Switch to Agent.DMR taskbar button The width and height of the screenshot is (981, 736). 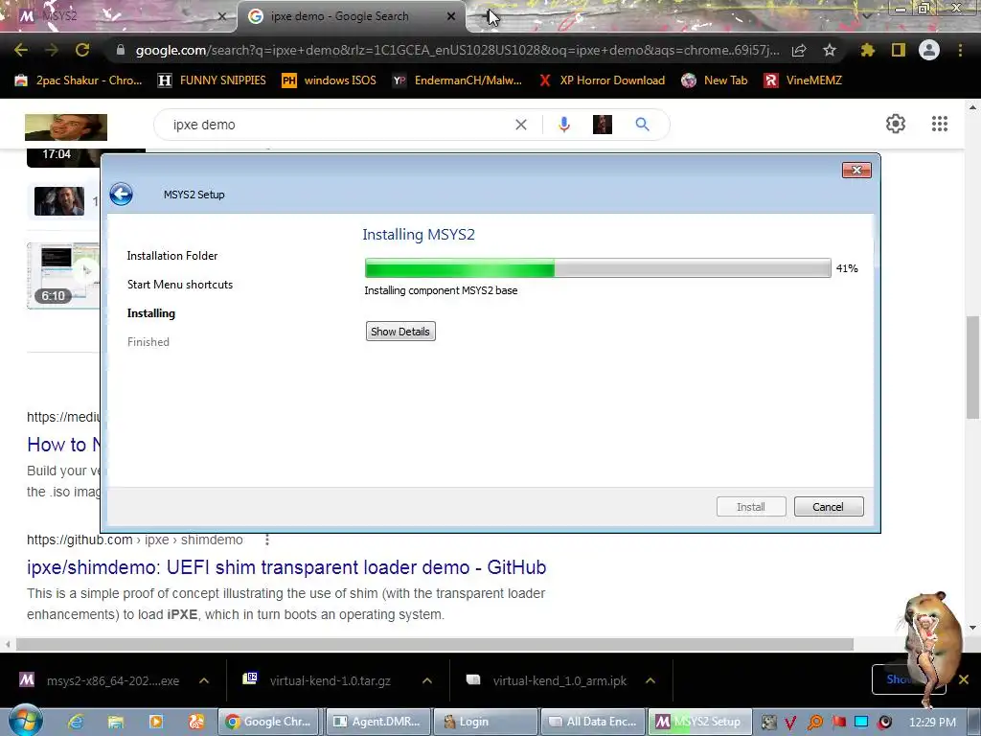pyautogui.click(x=376, y=722)
